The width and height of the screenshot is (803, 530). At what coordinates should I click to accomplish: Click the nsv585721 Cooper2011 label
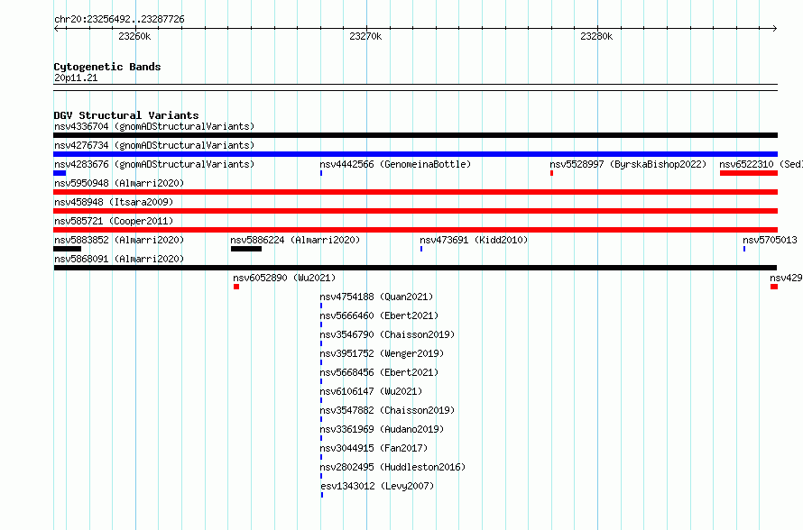pos(114,221)
